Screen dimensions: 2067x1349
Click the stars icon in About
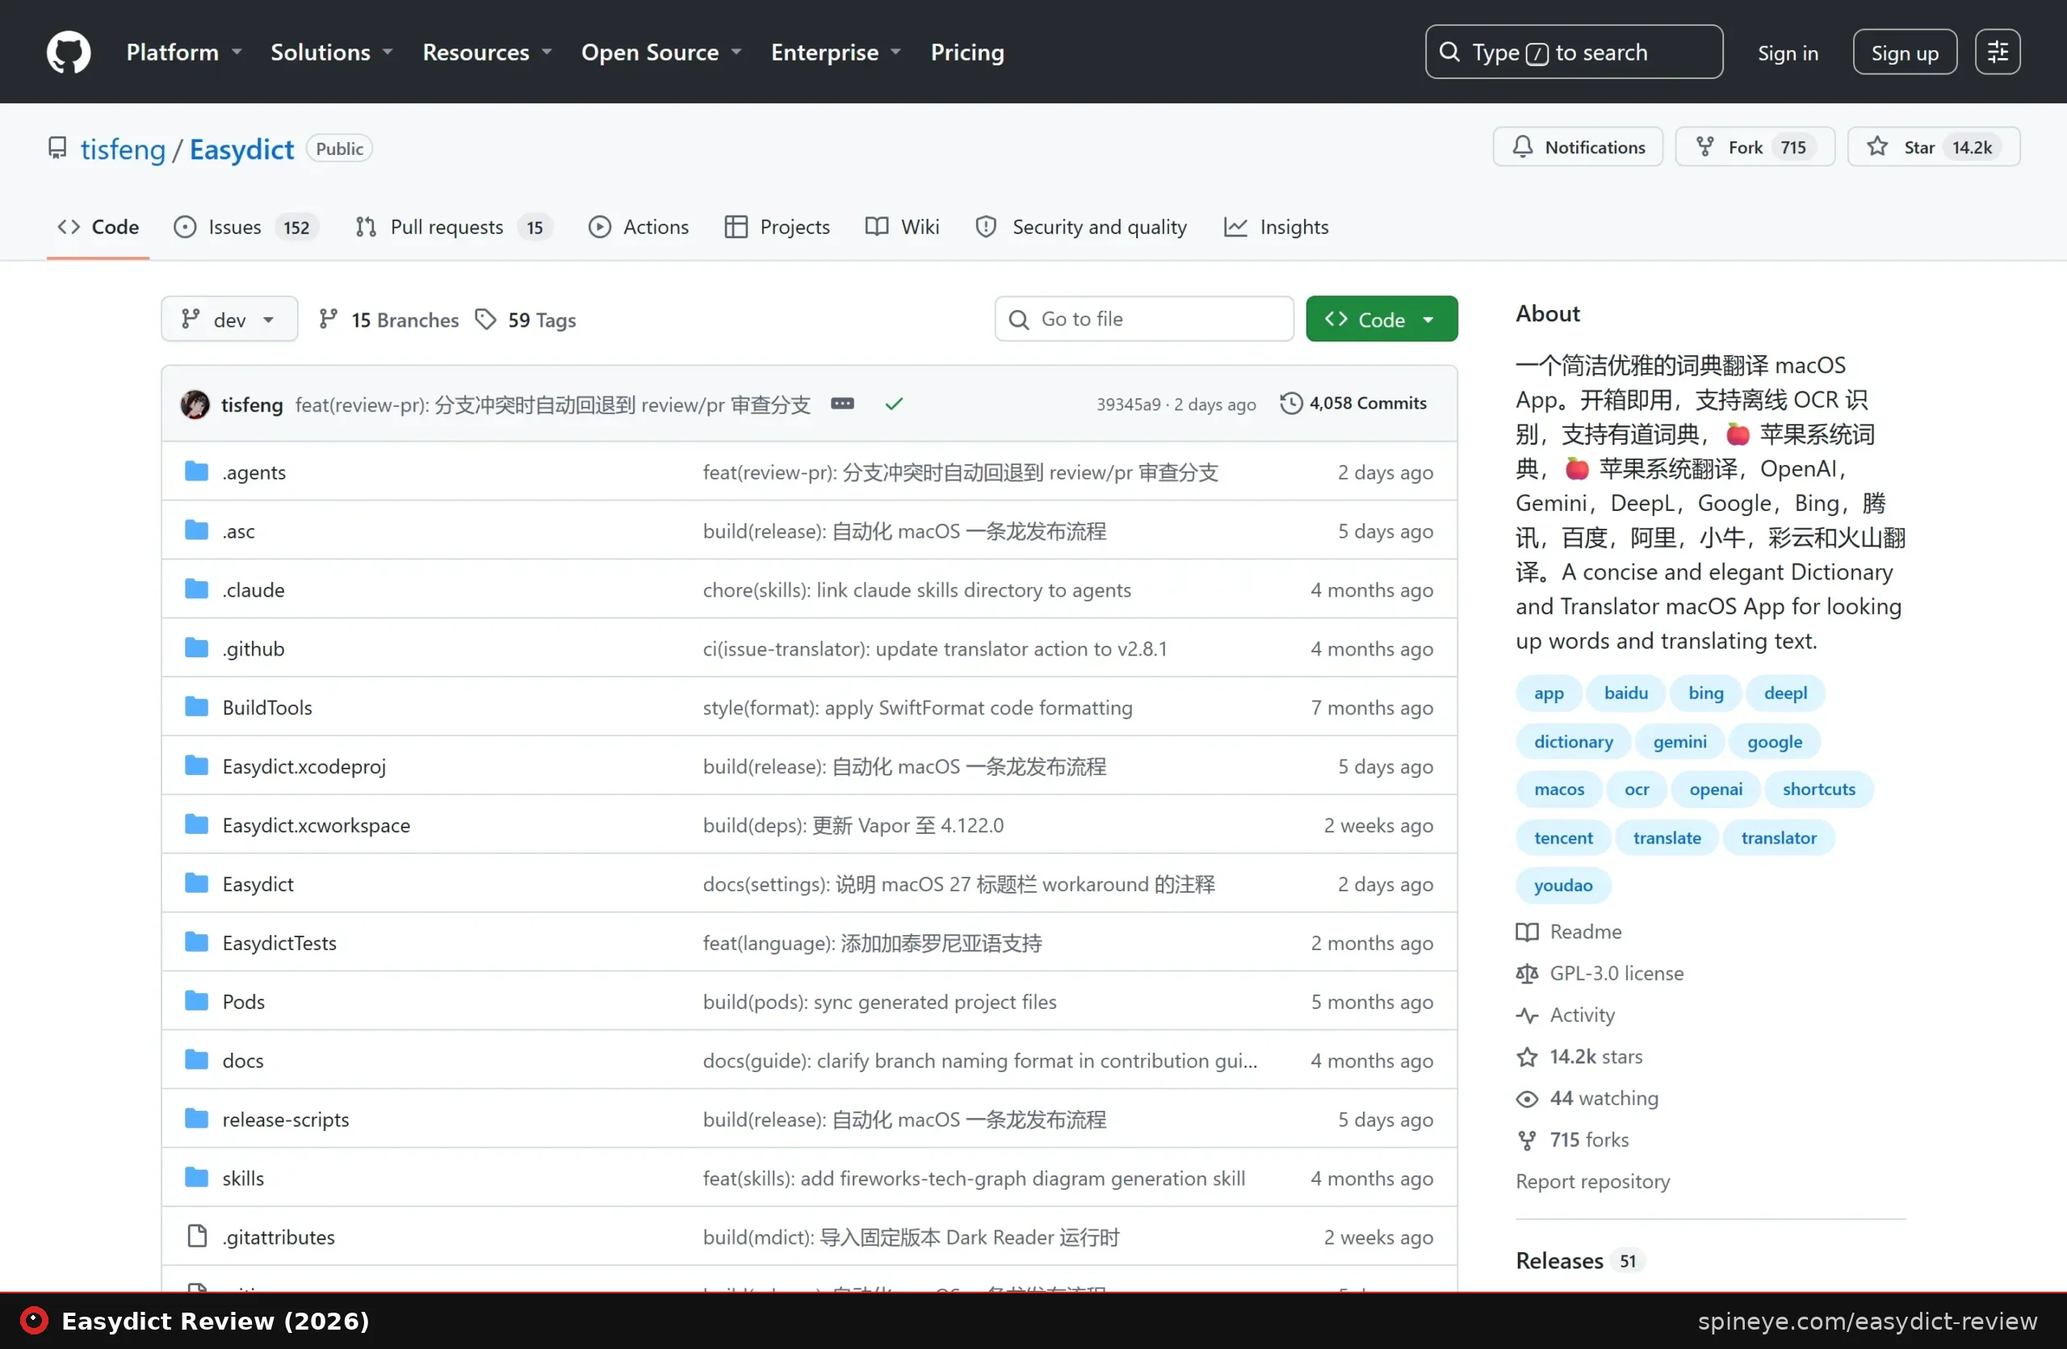tap(1526, 1057)
